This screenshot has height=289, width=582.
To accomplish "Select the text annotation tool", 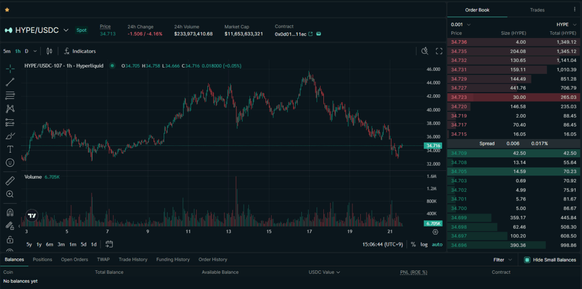I will pyautogui.click(x=10, y=149).
